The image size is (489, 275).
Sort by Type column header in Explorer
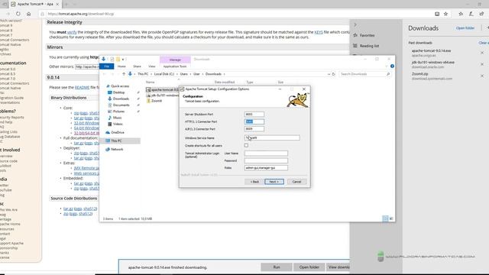click(250, 82)
